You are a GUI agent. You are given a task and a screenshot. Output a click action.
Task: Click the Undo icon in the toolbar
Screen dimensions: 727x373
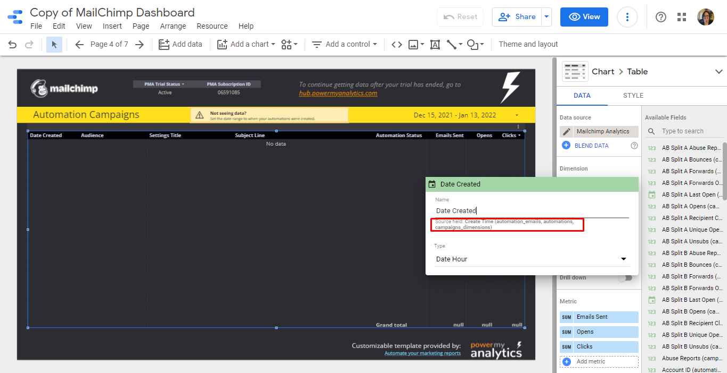pyautogui.click(x=12, y=45)
